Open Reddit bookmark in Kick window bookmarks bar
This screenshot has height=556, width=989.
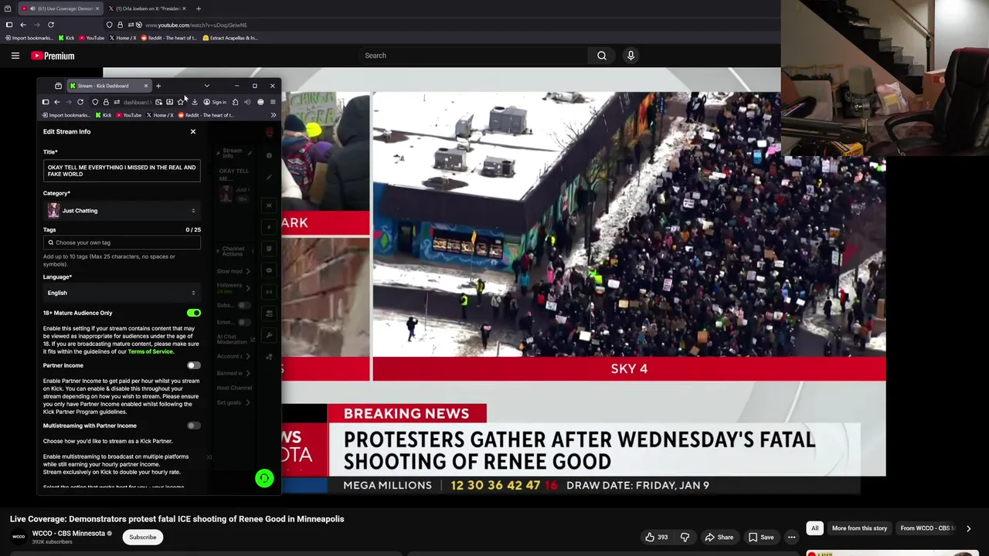tap(206, 115)
